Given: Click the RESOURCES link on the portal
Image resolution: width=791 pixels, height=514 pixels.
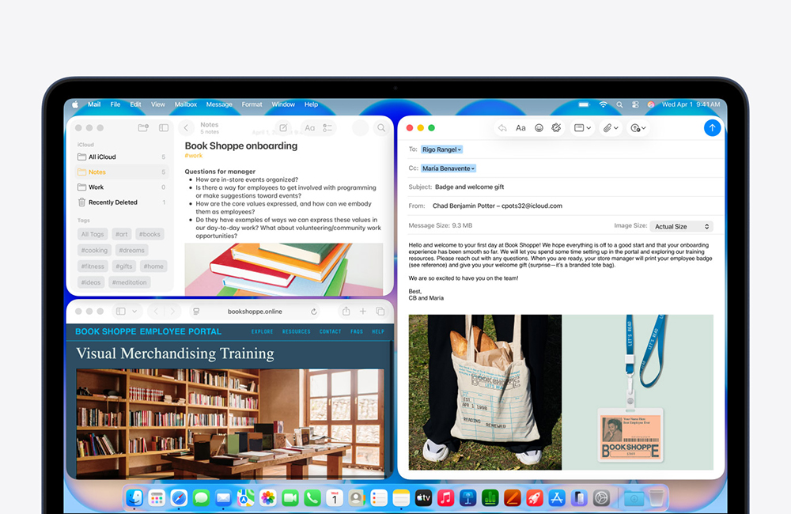Looking at the screenshot, I should (x=296, y=331).
